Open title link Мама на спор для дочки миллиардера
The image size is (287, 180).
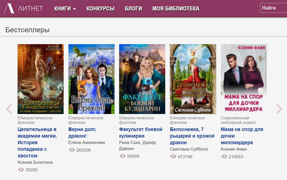pyautogui.click(x=242, y=136)
